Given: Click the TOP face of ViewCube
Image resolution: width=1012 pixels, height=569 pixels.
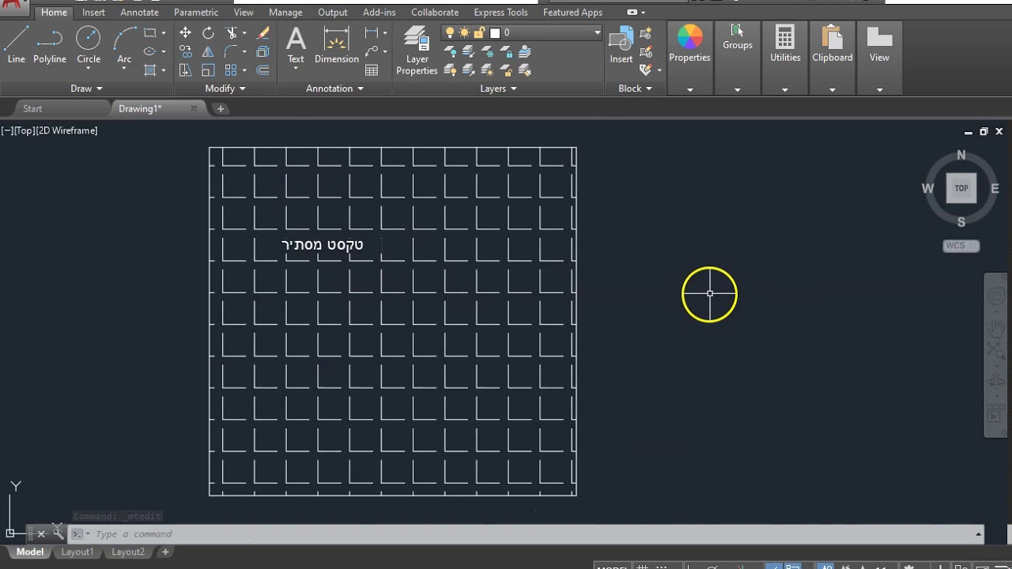Looking at the screenshot, I should [961, 188].
